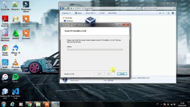
Task: Click the Downloads segment in the address bar
Action: click(88, 8)
